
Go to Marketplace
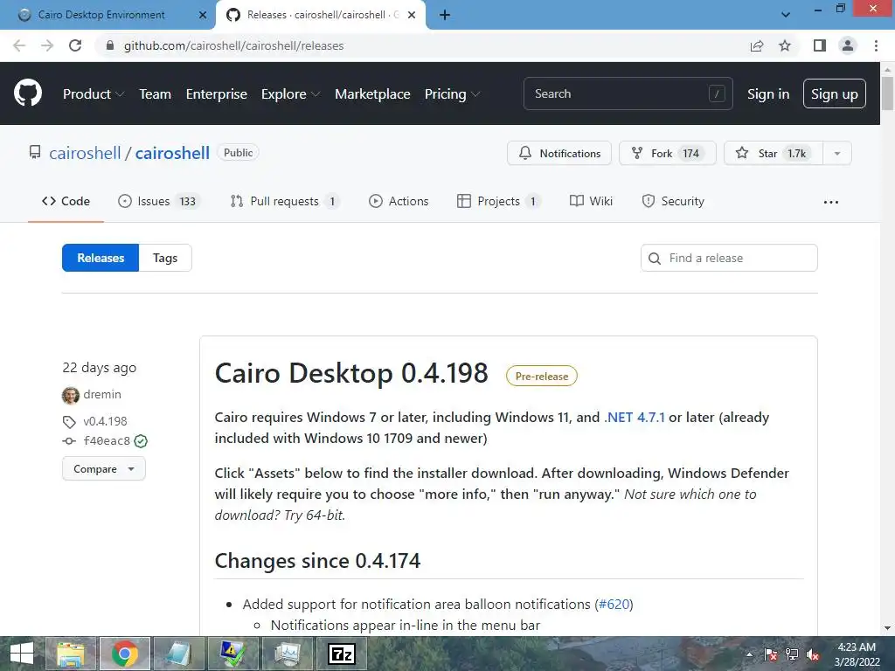coord(372,94)
